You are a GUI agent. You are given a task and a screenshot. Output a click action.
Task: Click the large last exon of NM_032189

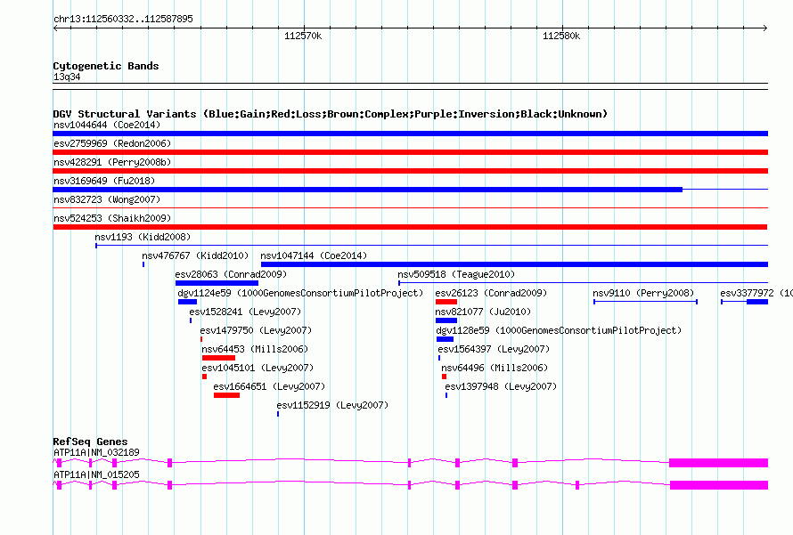click(719, 463)
